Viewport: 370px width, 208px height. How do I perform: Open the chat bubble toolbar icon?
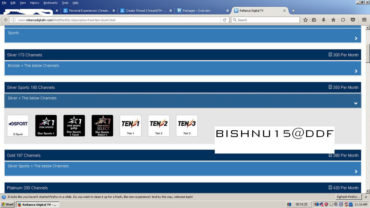point(343,20)
